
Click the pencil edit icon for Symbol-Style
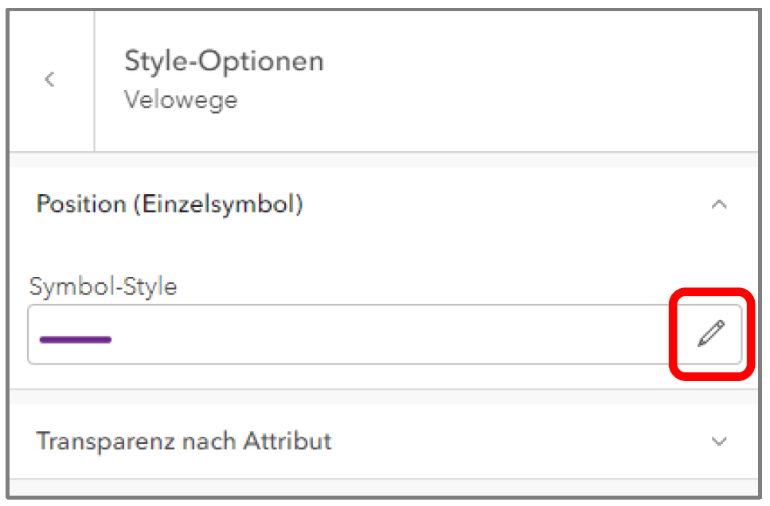pos(711,334)
